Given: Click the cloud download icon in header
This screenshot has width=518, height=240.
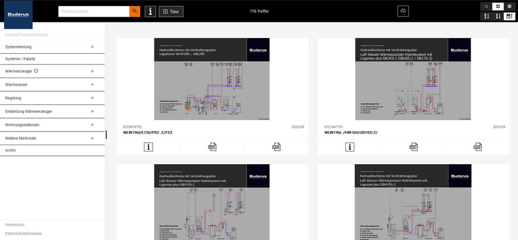Looking at the screenshot, I should pos(403,11).
